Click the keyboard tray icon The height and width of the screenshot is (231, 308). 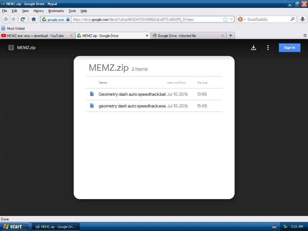tap(274, 227)
